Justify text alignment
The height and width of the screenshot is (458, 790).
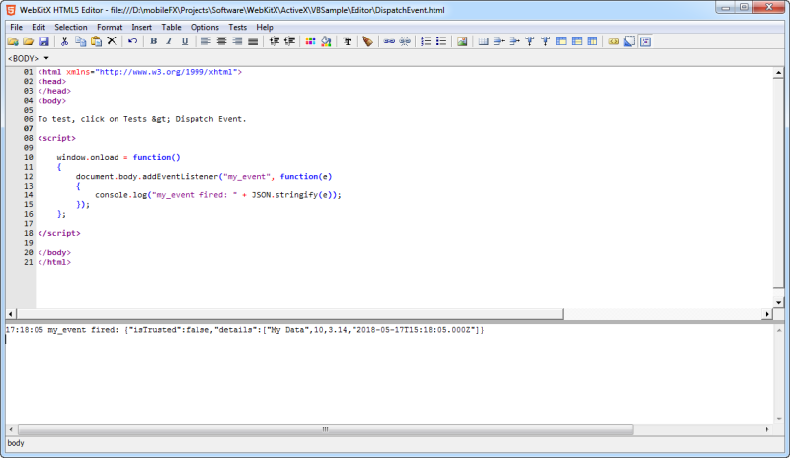[253, 41]
